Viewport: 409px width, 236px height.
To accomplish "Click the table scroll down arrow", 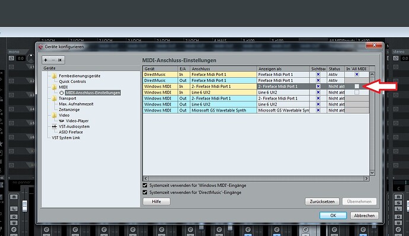I will (372, 173).
